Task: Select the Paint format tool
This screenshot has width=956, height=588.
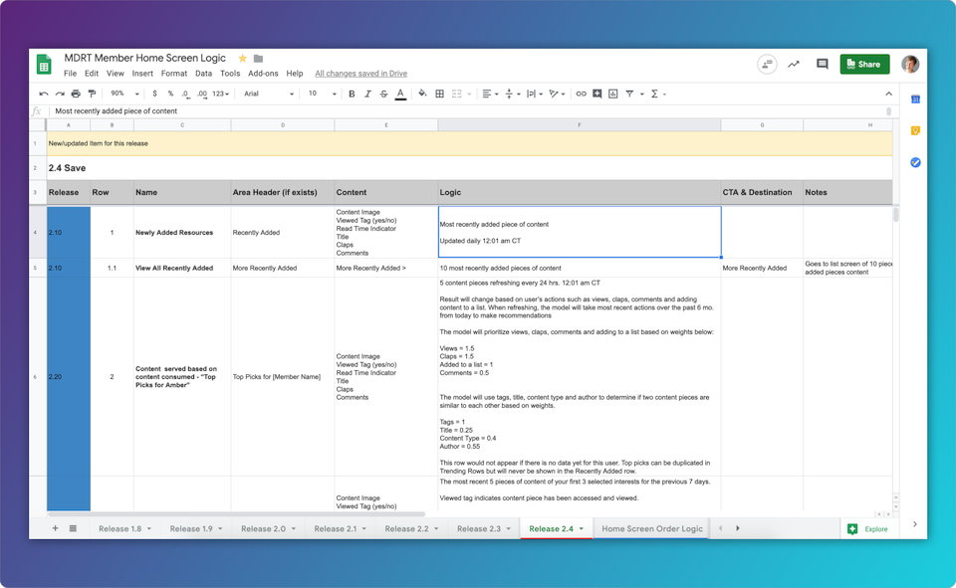Action: click(92, 94)
